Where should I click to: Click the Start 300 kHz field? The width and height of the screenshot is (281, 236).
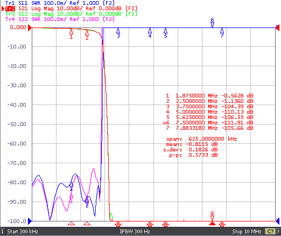[23, 232]
